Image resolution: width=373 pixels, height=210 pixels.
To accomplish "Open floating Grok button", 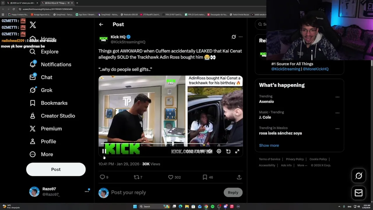I will click(x=359, y=176).
